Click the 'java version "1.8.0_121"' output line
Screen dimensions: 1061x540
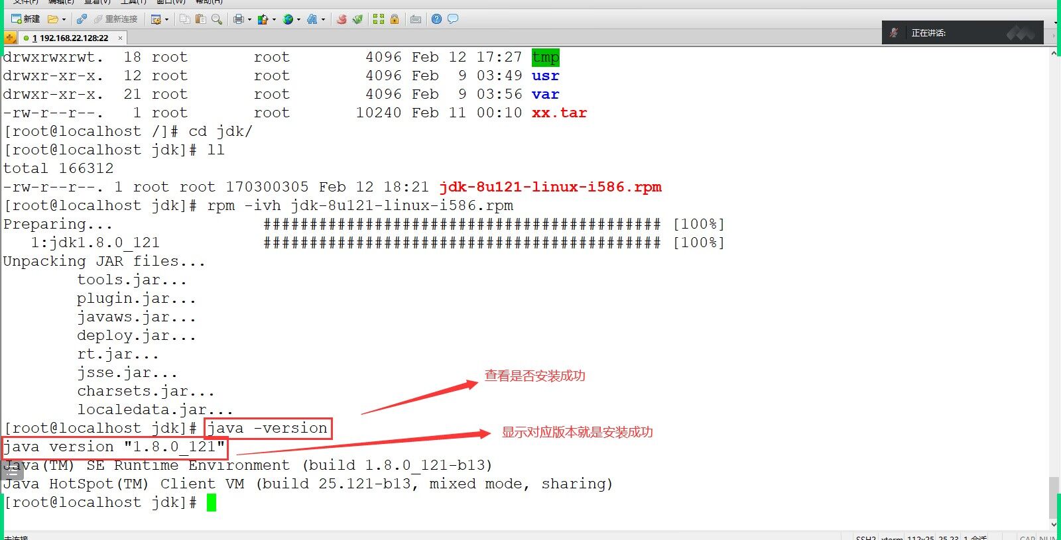[x=114, y=447]
